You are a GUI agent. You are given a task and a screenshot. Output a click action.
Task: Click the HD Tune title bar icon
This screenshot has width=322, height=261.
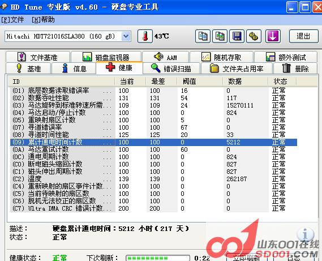tap(4, 7)
